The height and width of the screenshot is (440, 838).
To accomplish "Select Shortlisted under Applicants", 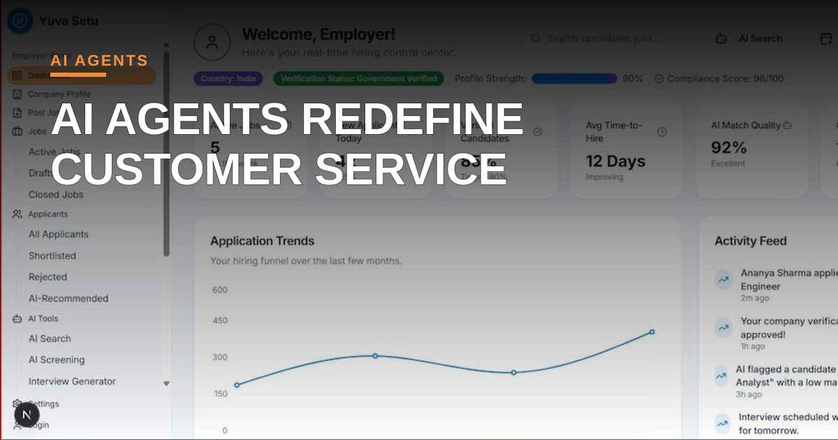I will click(x=52, y=256).
